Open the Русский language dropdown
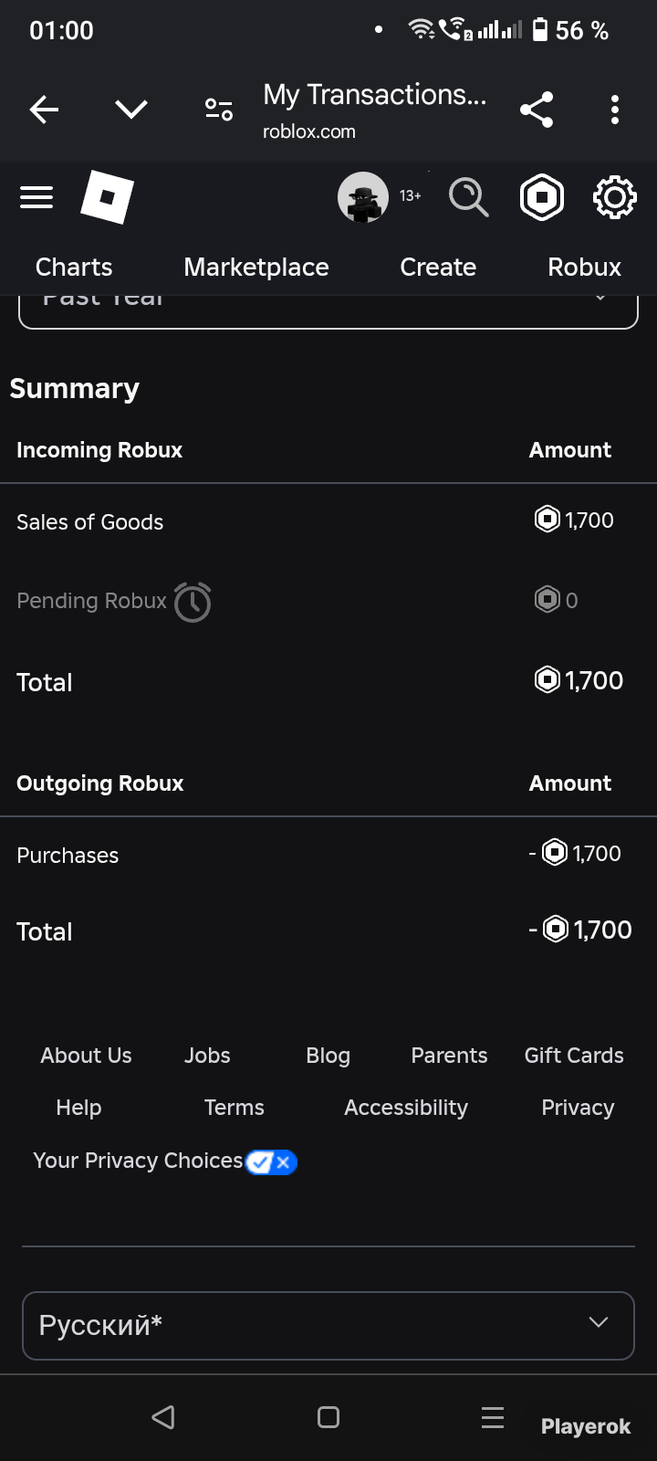Image resolution: width=657 pixels, height=1461 pixels. [x=328, y=1326]
